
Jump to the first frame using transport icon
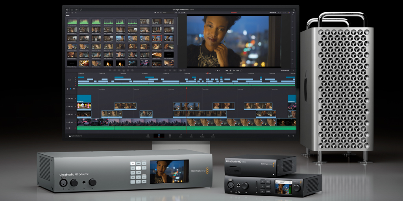coord(226,70)
